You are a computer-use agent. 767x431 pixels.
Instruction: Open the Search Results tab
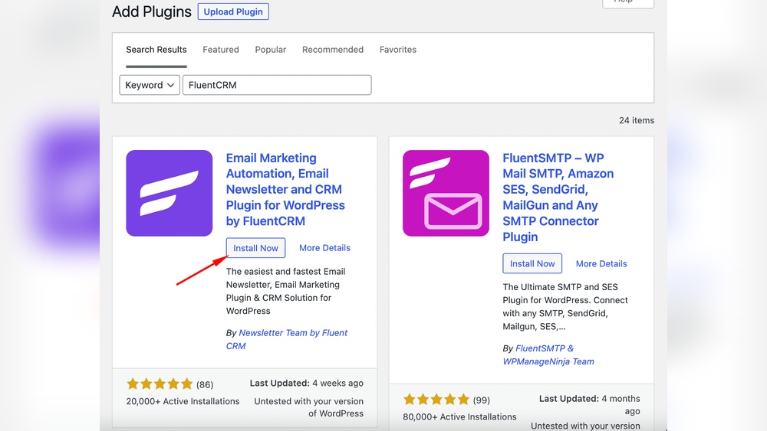point(156,50)
